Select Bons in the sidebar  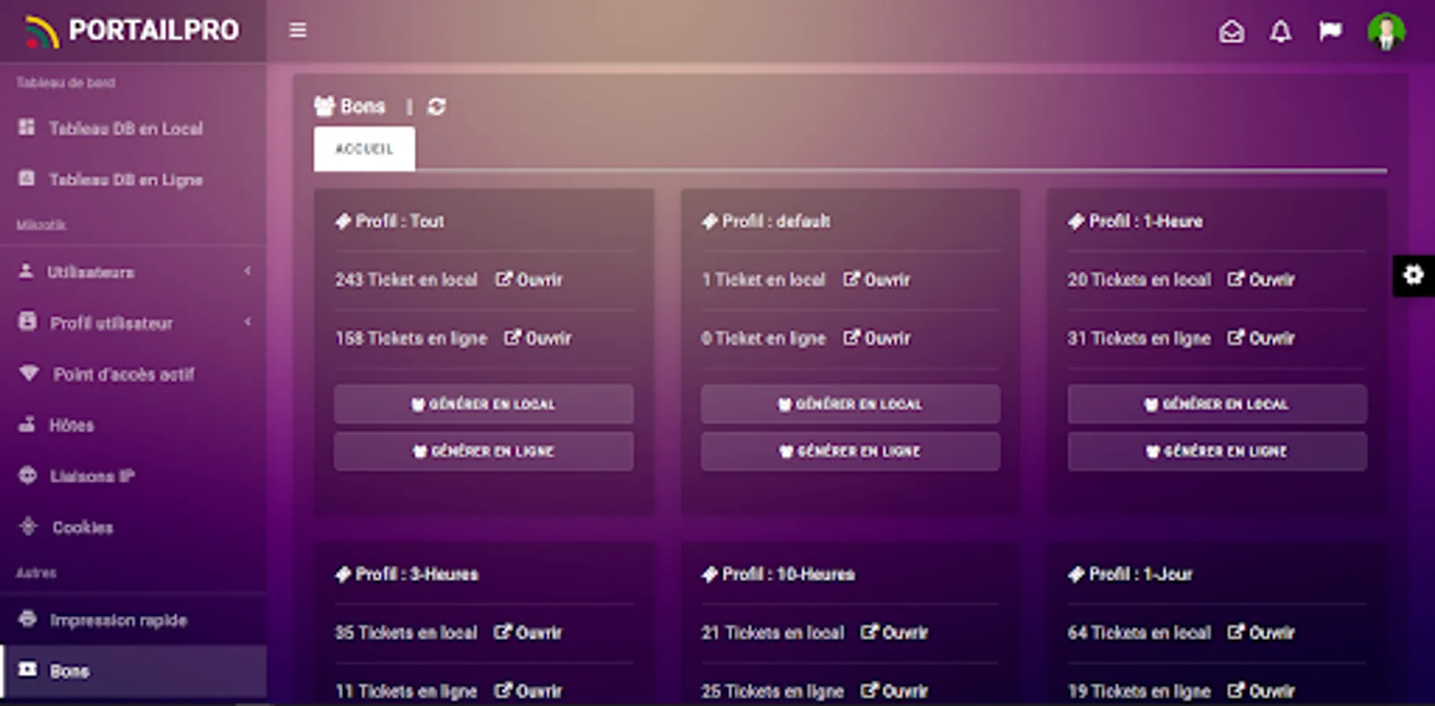coord(133,671)
